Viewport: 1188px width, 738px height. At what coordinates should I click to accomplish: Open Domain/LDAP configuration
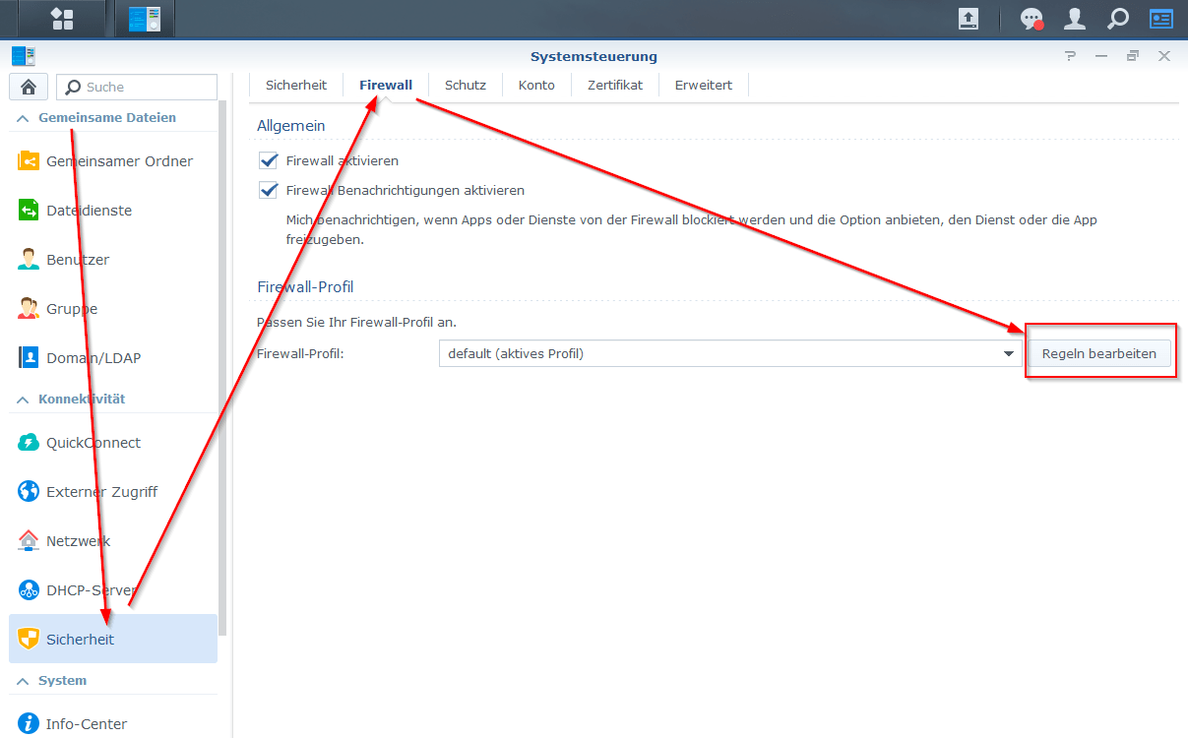tap(95, 357)
